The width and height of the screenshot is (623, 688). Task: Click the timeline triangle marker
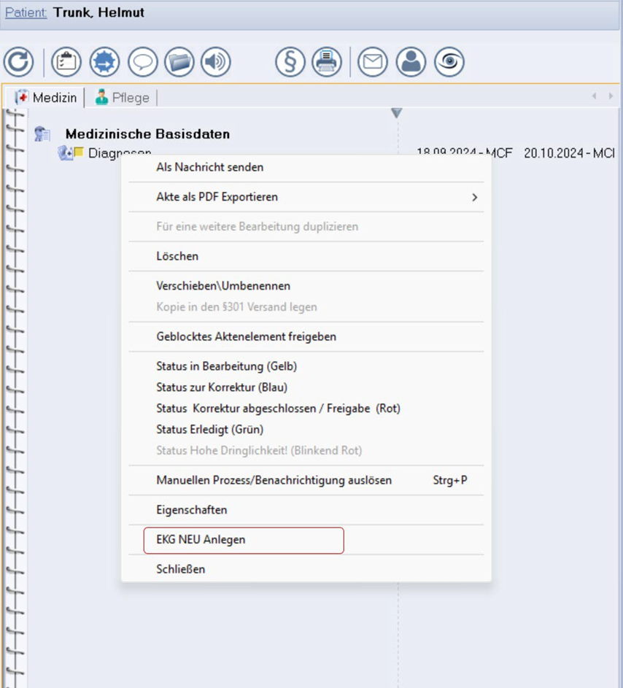tap(397, 113)
